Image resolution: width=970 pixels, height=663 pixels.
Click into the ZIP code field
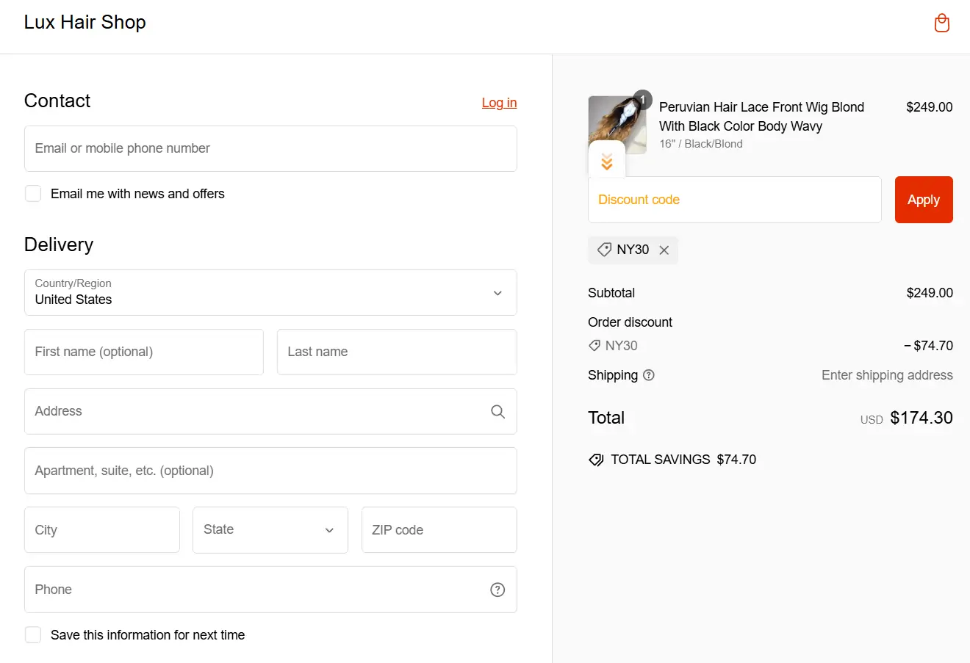click(439, 530)
